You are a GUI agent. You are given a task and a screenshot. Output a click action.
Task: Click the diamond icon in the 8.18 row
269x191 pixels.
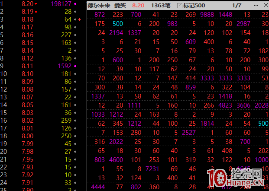click(x=75, y=19)
